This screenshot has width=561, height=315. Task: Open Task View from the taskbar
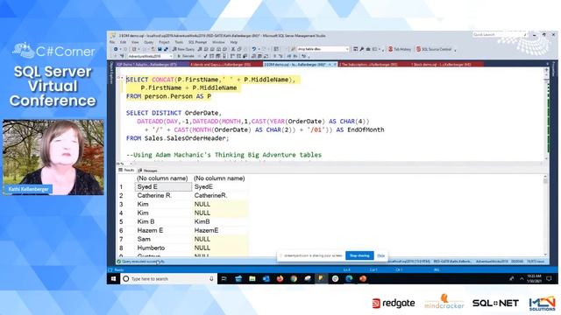coord(224,278)
